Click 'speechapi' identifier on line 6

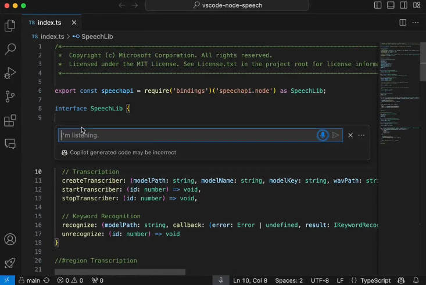(x=117, y=91)
